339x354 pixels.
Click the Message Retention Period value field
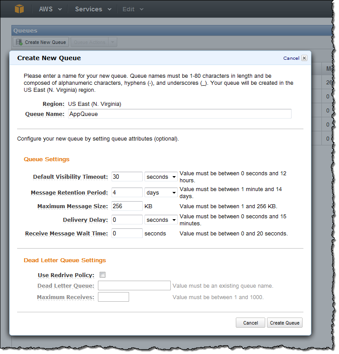click(127, 192)
